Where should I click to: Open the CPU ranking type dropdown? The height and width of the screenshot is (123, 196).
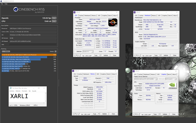[6, 51]
